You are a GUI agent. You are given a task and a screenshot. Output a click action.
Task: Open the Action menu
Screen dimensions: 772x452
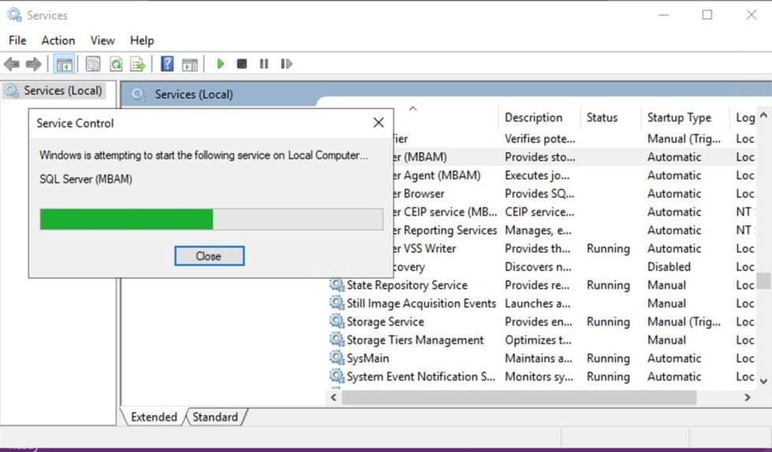pyautogui.click(x=58, y=40)
